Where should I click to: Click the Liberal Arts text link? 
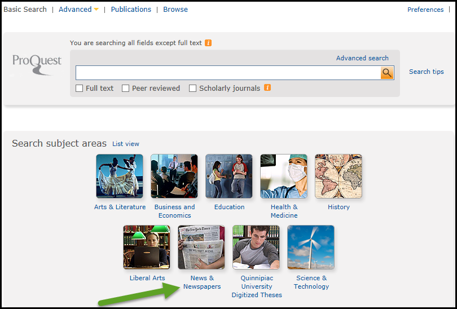click(147, 278)
